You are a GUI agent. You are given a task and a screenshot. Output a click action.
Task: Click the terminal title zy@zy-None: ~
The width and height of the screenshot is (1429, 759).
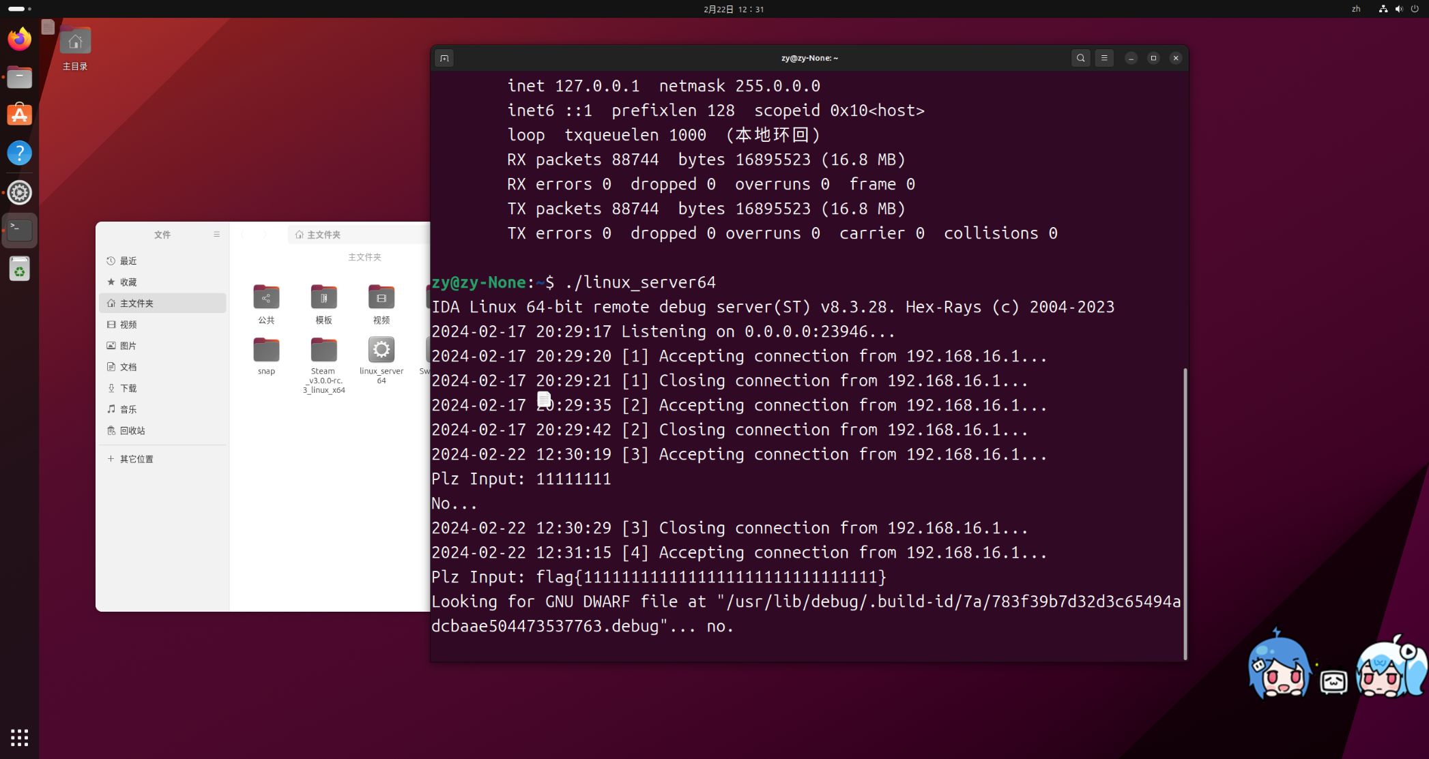[x=809, y=58]
